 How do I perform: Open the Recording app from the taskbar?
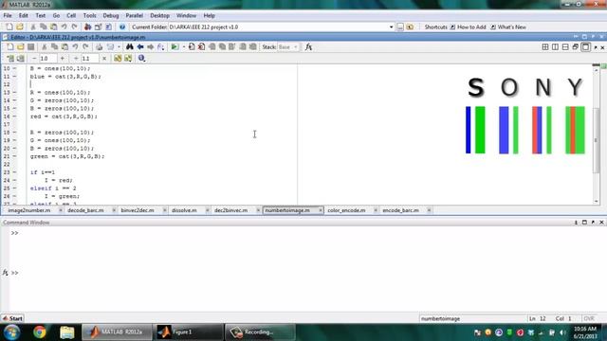pyautogui.click(x=260, y=332)
